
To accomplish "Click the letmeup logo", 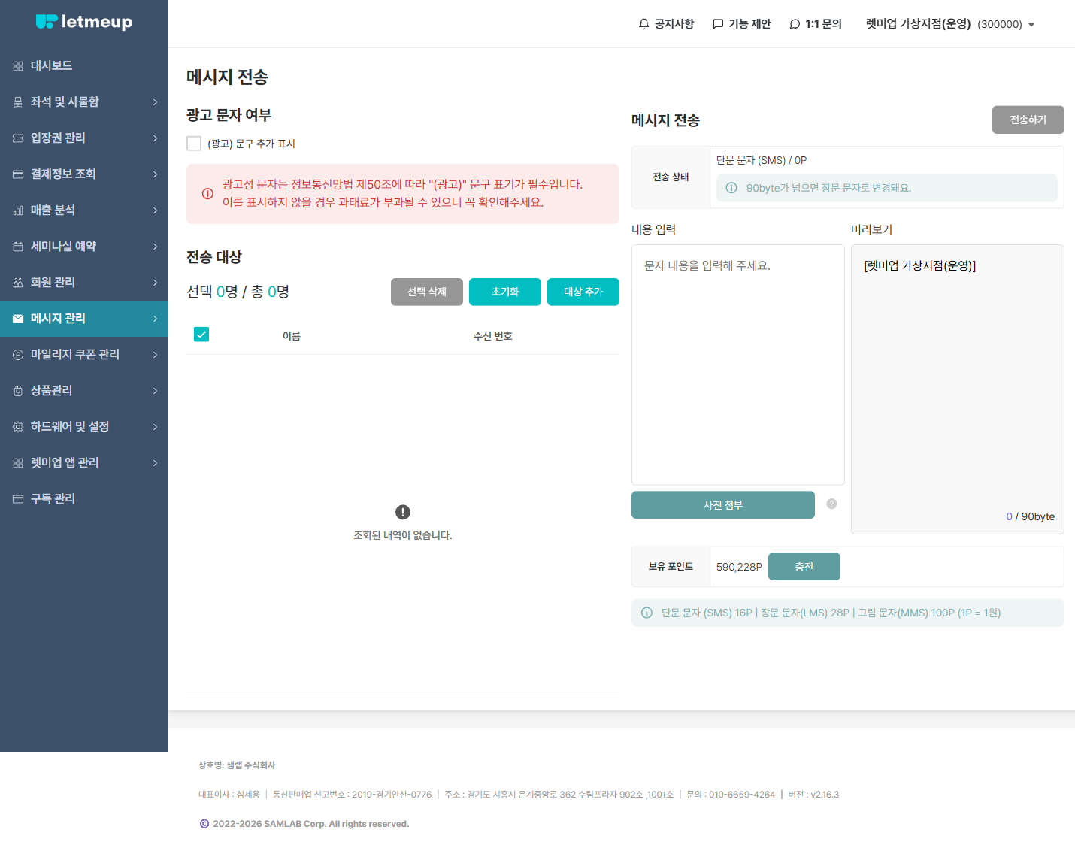I will point(84,22).
